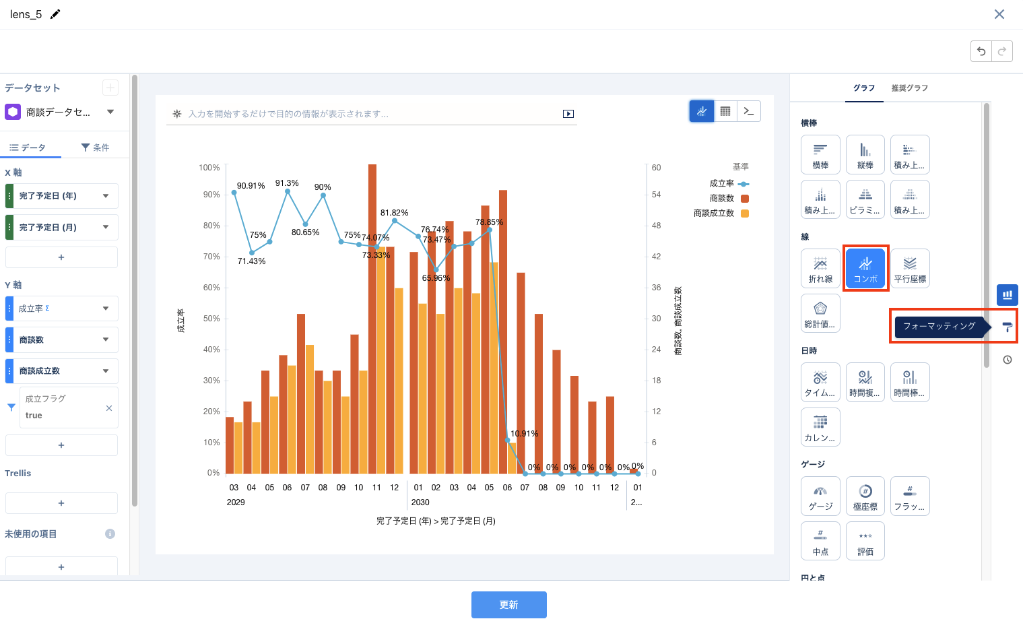Click the 商談成立数 legend orange swatch
The width and height of the screenshot is (1023, 619).
[745, 214]
